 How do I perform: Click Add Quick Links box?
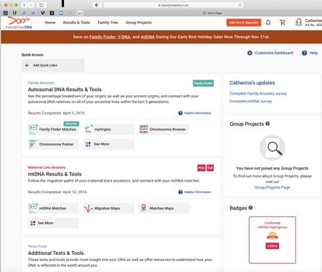pos(53,65)
